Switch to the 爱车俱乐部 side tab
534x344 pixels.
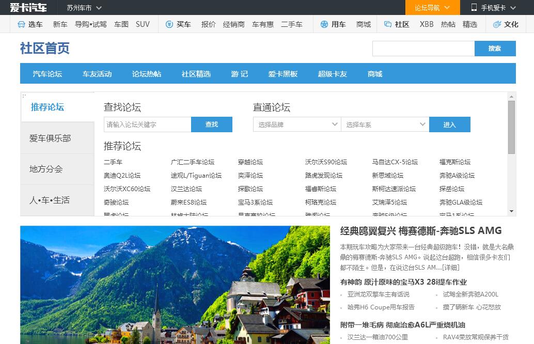pyautogui.click(x=50, y=138)
